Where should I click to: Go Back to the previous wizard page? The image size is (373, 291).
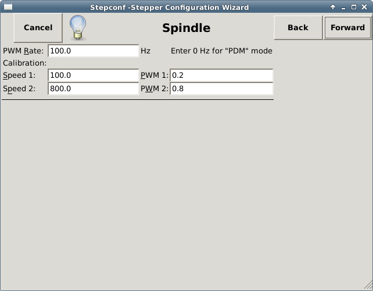[x=297, y=27]
